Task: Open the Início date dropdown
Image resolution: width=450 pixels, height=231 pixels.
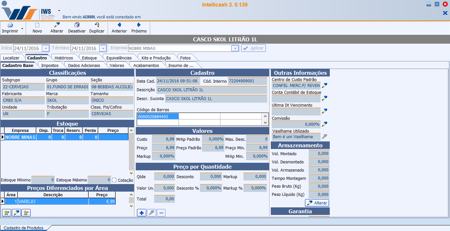Action: pyautogui.click(x=46, y=48)
